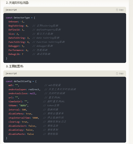This screenshot has width=133, height=144.
Task: Click the '// 停止检测时间' comment
Action: 53,118
